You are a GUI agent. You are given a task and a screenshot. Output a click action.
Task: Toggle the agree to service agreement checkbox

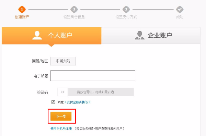[x=53, y=102]
